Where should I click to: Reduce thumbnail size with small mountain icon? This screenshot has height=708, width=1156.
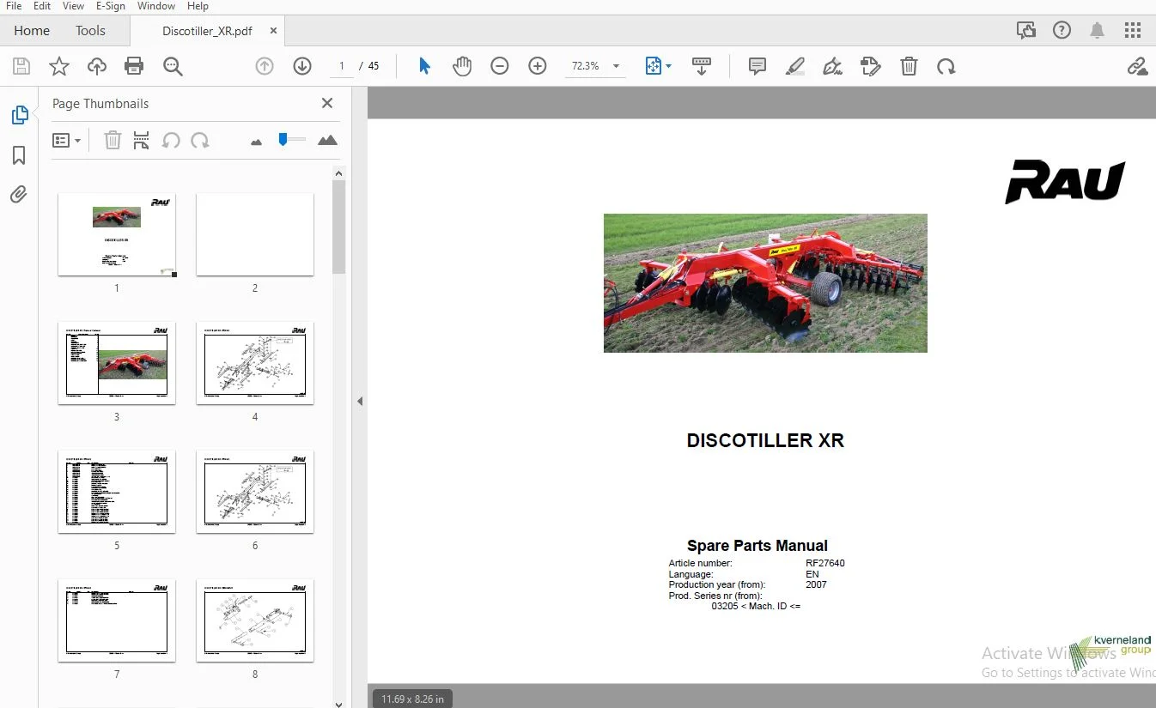[256, 142]
